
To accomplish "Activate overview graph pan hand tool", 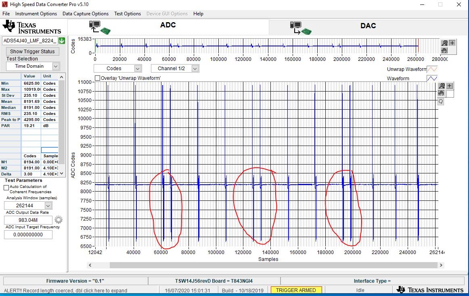I will click(x=444, y=50).
